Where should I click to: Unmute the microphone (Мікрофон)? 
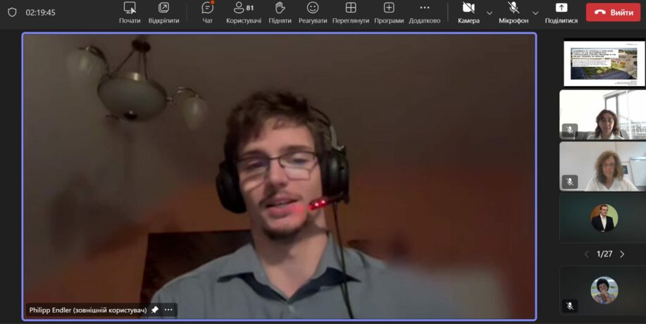[513, 12]
